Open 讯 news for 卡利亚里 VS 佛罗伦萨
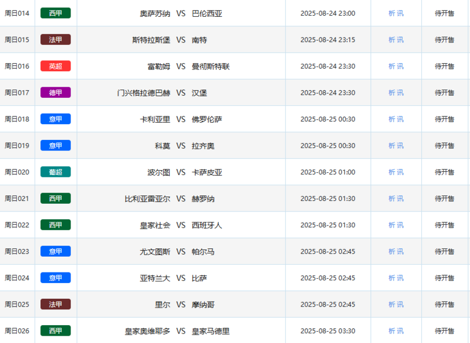 click(x=400, y=119)
